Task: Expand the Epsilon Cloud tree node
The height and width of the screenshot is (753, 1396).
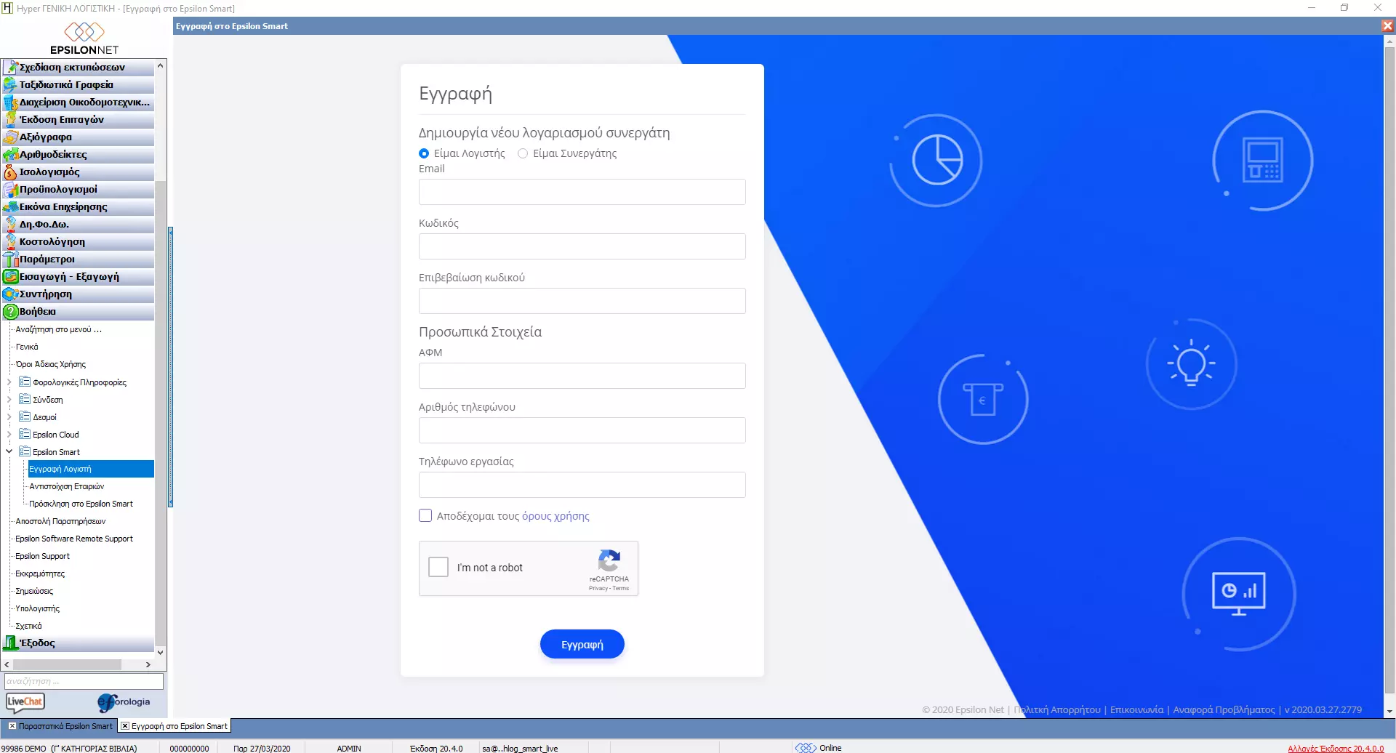Action: (9, 435)
